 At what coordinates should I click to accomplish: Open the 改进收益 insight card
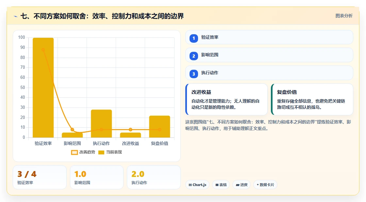[x=226, y=99]
